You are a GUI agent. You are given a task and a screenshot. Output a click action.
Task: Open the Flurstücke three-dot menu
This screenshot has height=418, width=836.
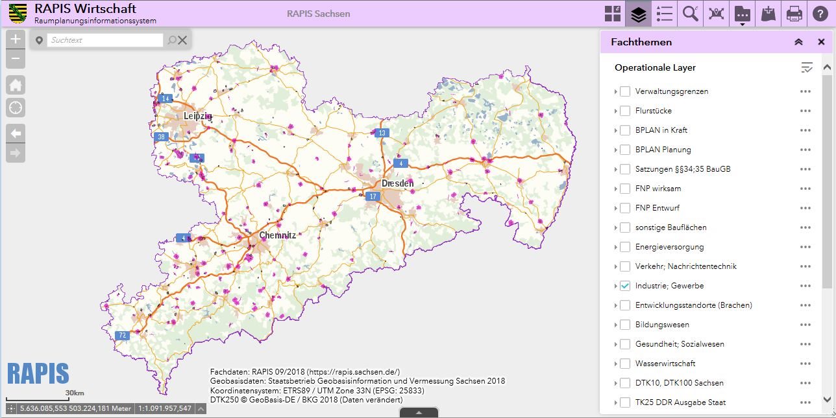point(805,111)
